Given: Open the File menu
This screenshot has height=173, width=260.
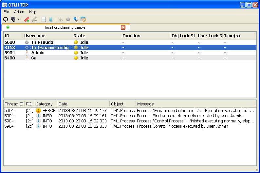Looking at the screenshot, I should [7, 12].
